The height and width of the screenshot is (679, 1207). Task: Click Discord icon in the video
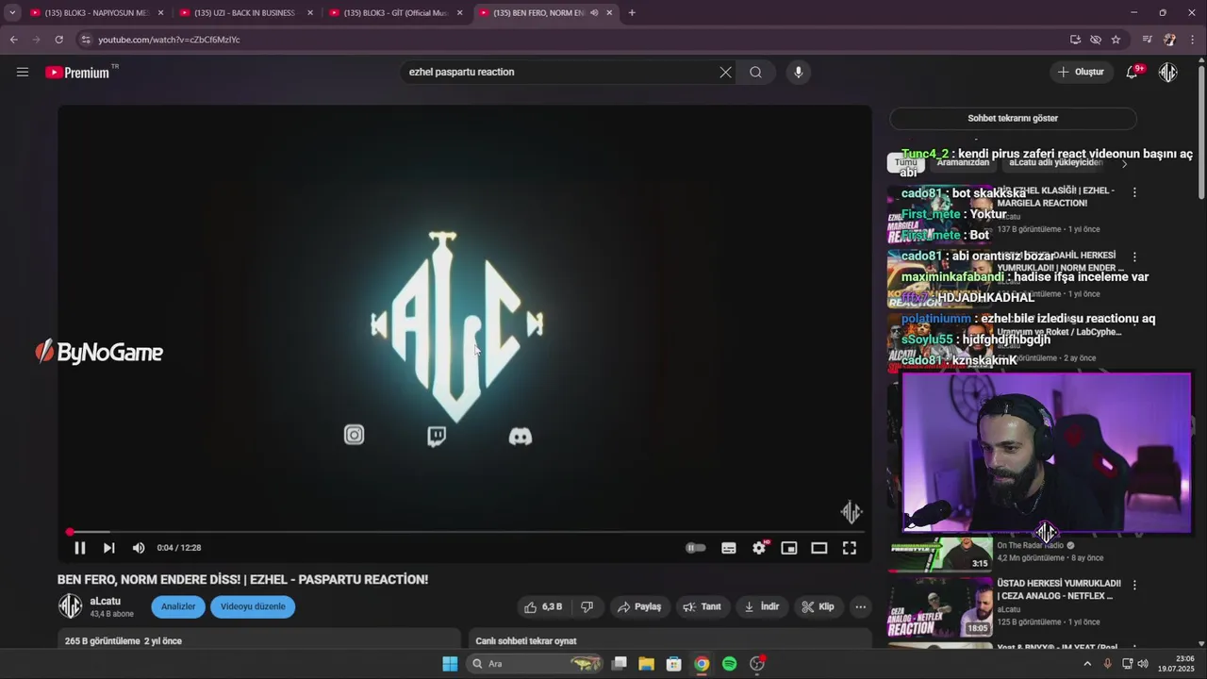(x=521, y=436)
